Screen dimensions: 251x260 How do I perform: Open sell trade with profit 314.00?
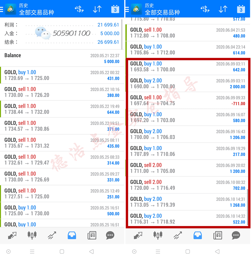tap(62, 160)
